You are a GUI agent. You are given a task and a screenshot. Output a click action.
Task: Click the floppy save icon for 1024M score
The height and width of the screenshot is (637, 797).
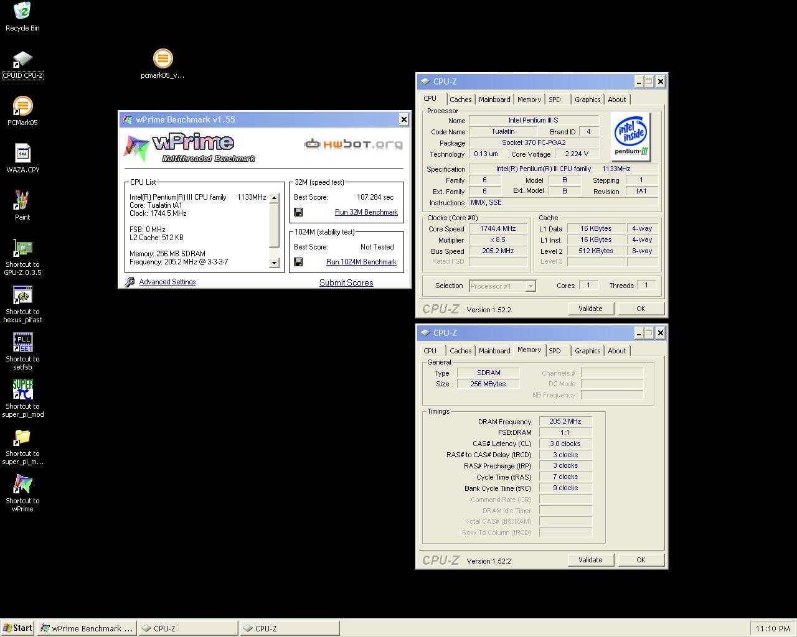pos(298,262)
